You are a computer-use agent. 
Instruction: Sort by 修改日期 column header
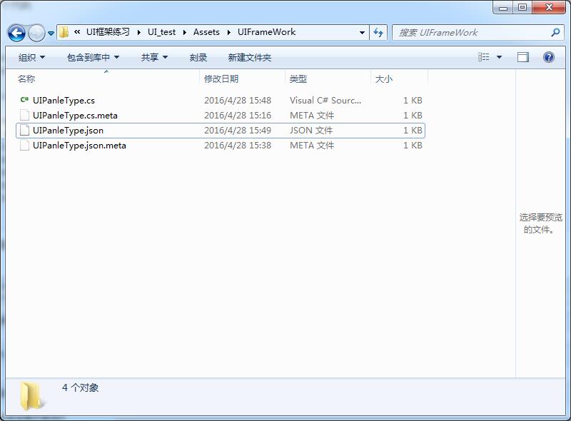point(221,78)
